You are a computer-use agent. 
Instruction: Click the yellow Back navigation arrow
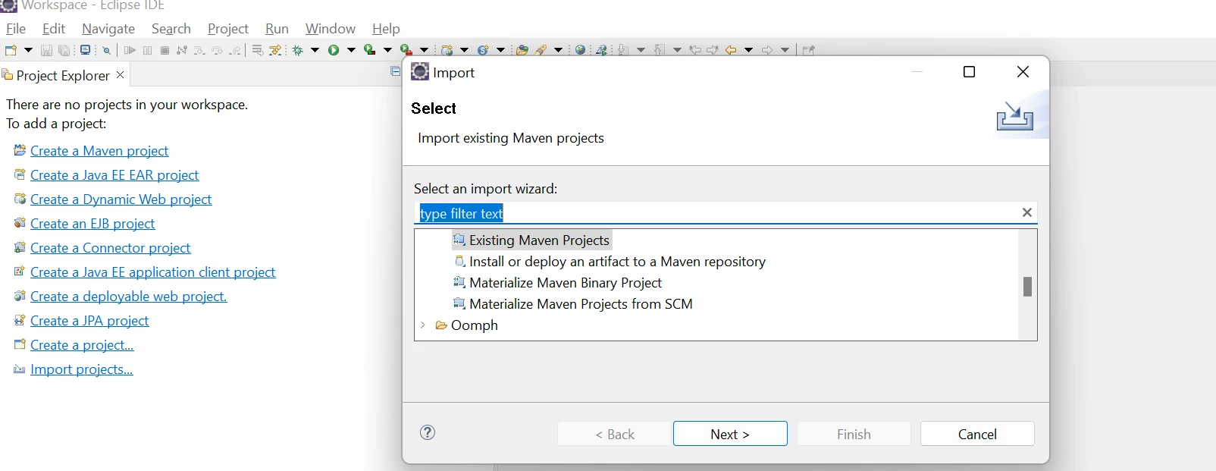(731, 50)
